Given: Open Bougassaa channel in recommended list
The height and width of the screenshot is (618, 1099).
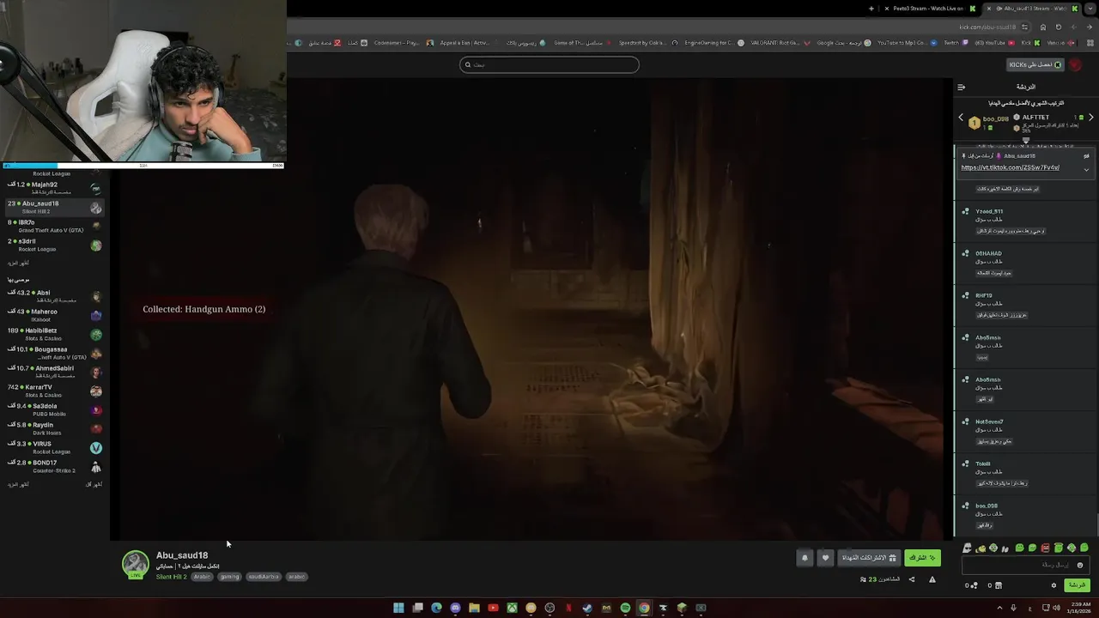Looking at the screenshot, I should (x=55, y=353).
